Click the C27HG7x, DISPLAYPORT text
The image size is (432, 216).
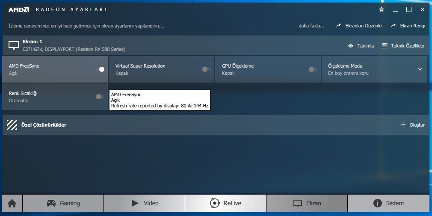click(x=74, y=49)
